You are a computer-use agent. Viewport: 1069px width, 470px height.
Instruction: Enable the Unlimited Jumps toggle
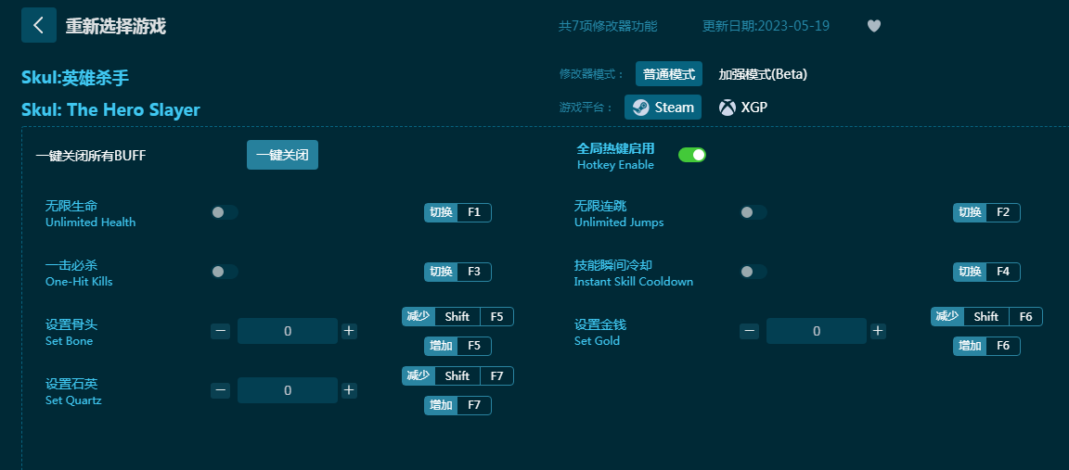(753, 212)
